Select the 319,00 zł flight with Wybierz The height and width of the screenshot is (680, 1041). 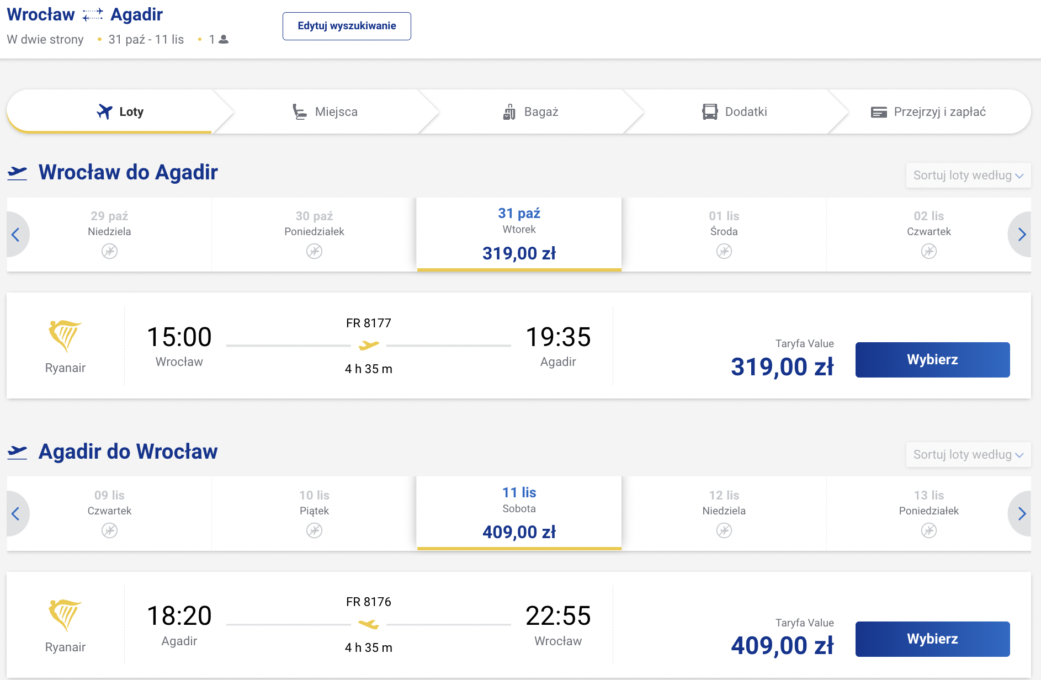(x=932, y=360)
